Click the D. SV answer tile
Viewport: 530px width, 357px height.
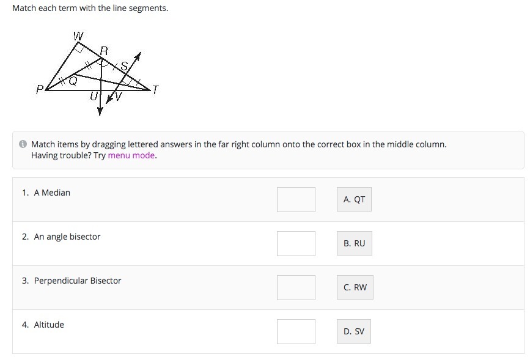[x=353, y=331]
